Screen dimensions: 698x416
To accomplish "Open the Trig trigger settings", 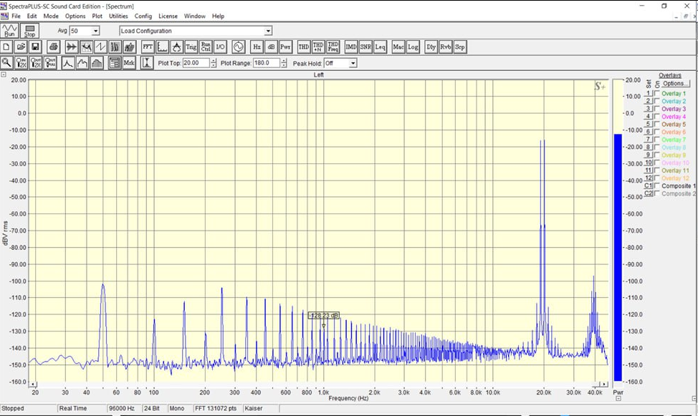I will point(191,47).
